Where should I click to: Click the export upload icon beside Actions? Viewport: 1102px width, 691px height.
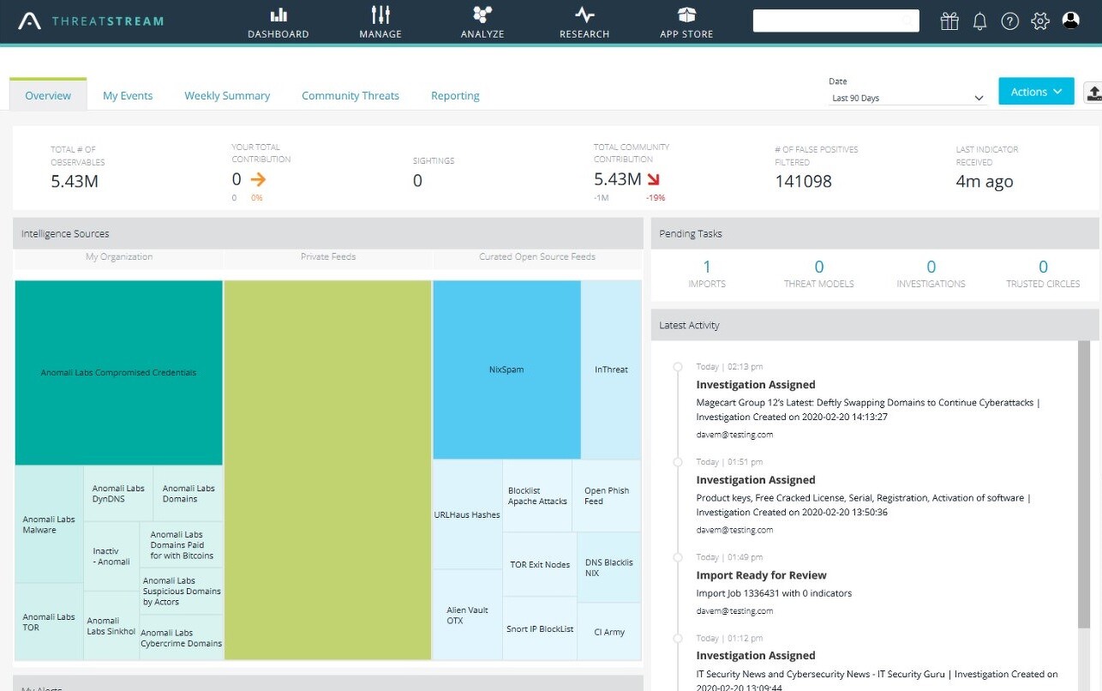coord(1093,92)
